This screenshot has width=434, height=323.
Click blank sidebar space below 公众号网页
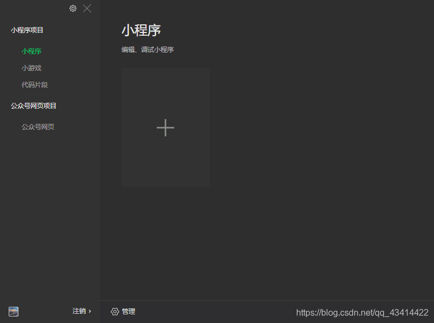pyautogui.click(x=50, y=215)
